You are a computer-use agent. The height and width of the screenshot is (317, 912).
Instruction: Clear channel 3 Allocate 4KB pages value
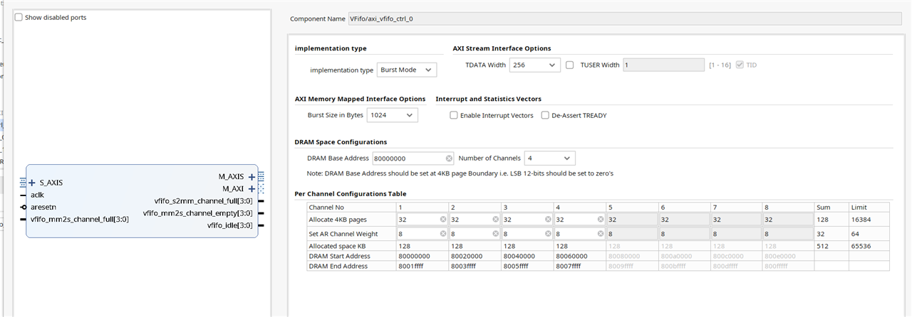coord(548,220)
